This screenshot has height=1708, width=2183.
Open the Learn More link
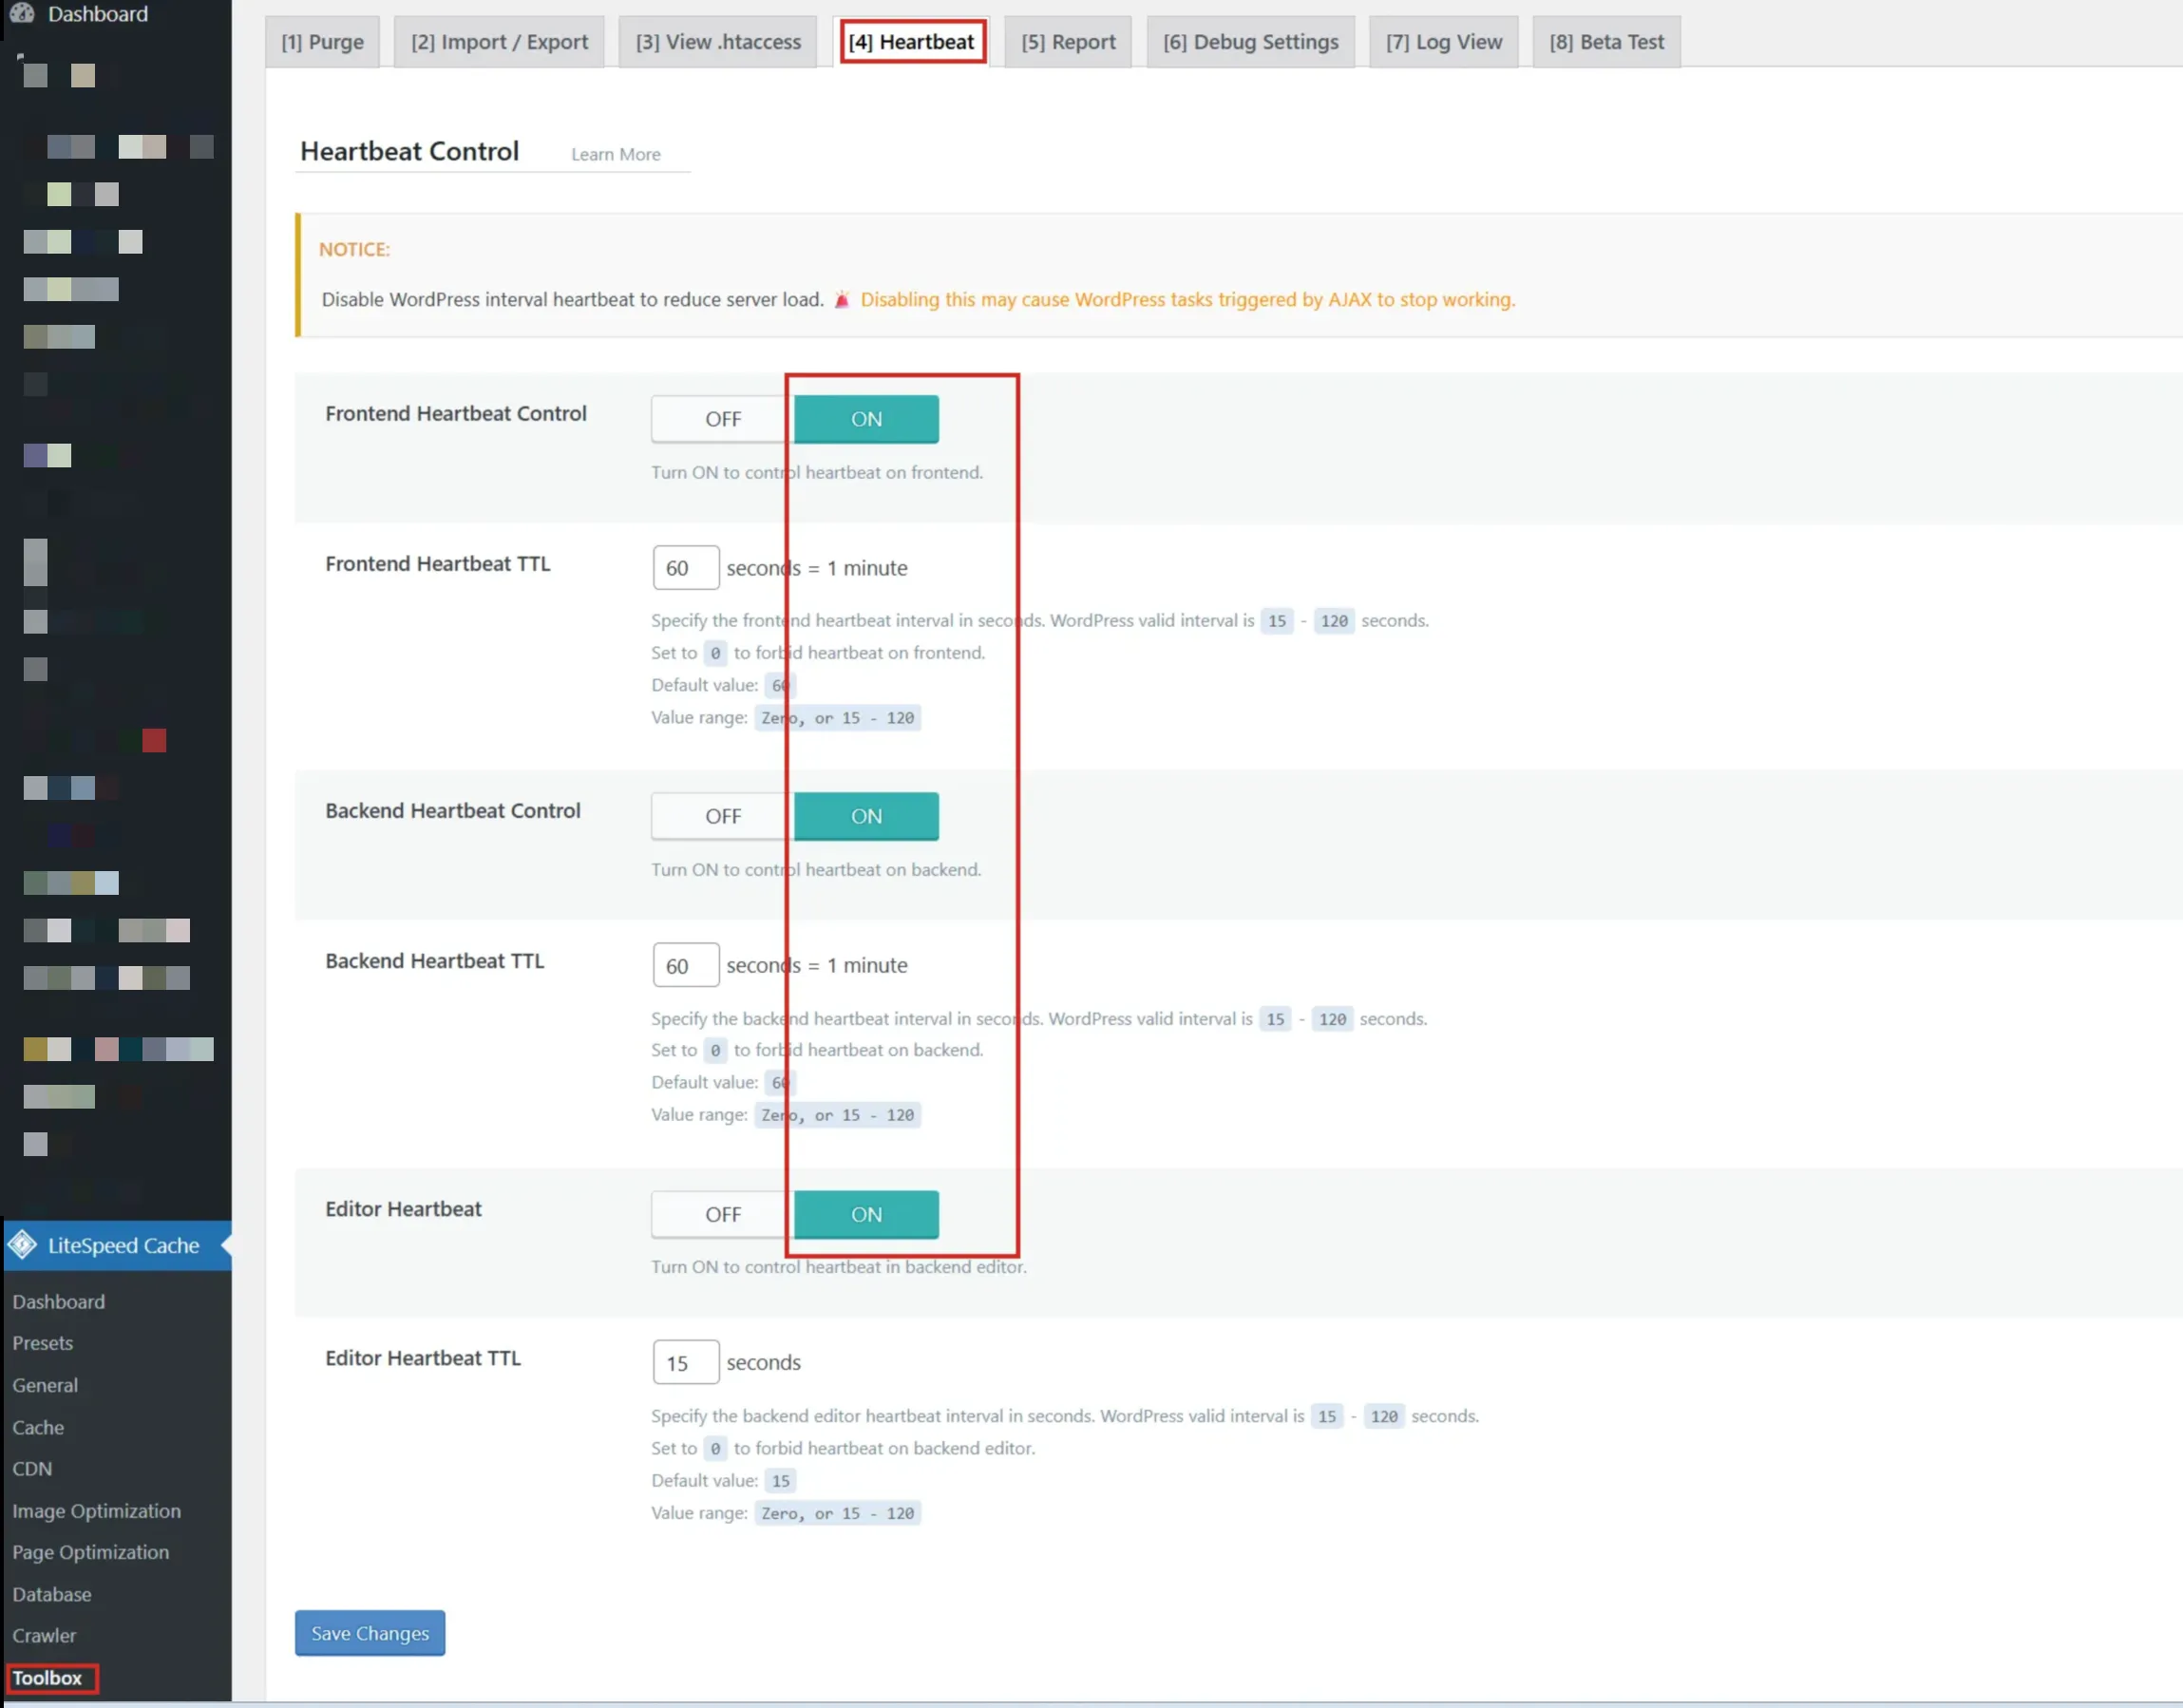615,154
